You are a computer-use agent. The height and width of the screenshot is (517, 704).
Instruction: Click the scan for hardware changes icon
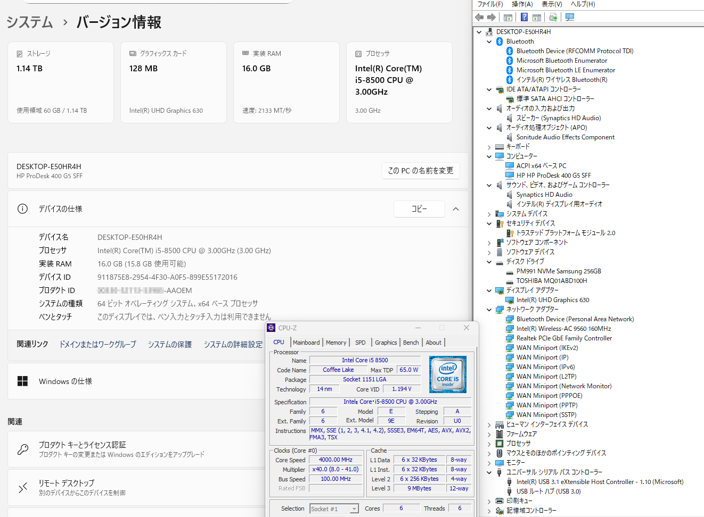[x=570, y=18]
